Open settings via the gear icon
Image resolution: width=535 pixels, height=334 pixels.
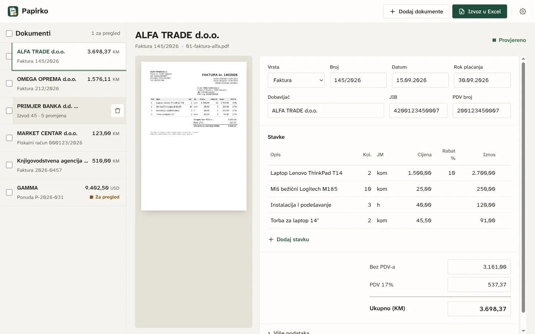tap(523, 12)
